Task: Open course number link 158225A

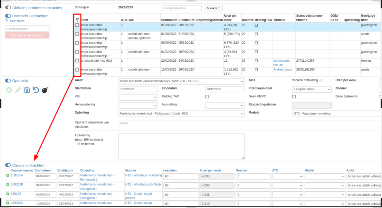Action: 17,176
